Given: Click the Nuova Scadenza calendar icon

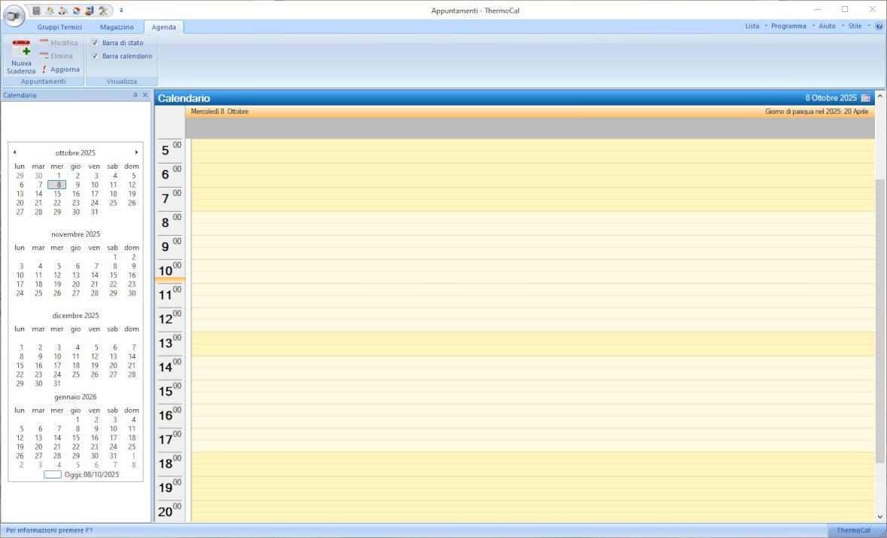Looking at the screenshot, I should [21, 48].
